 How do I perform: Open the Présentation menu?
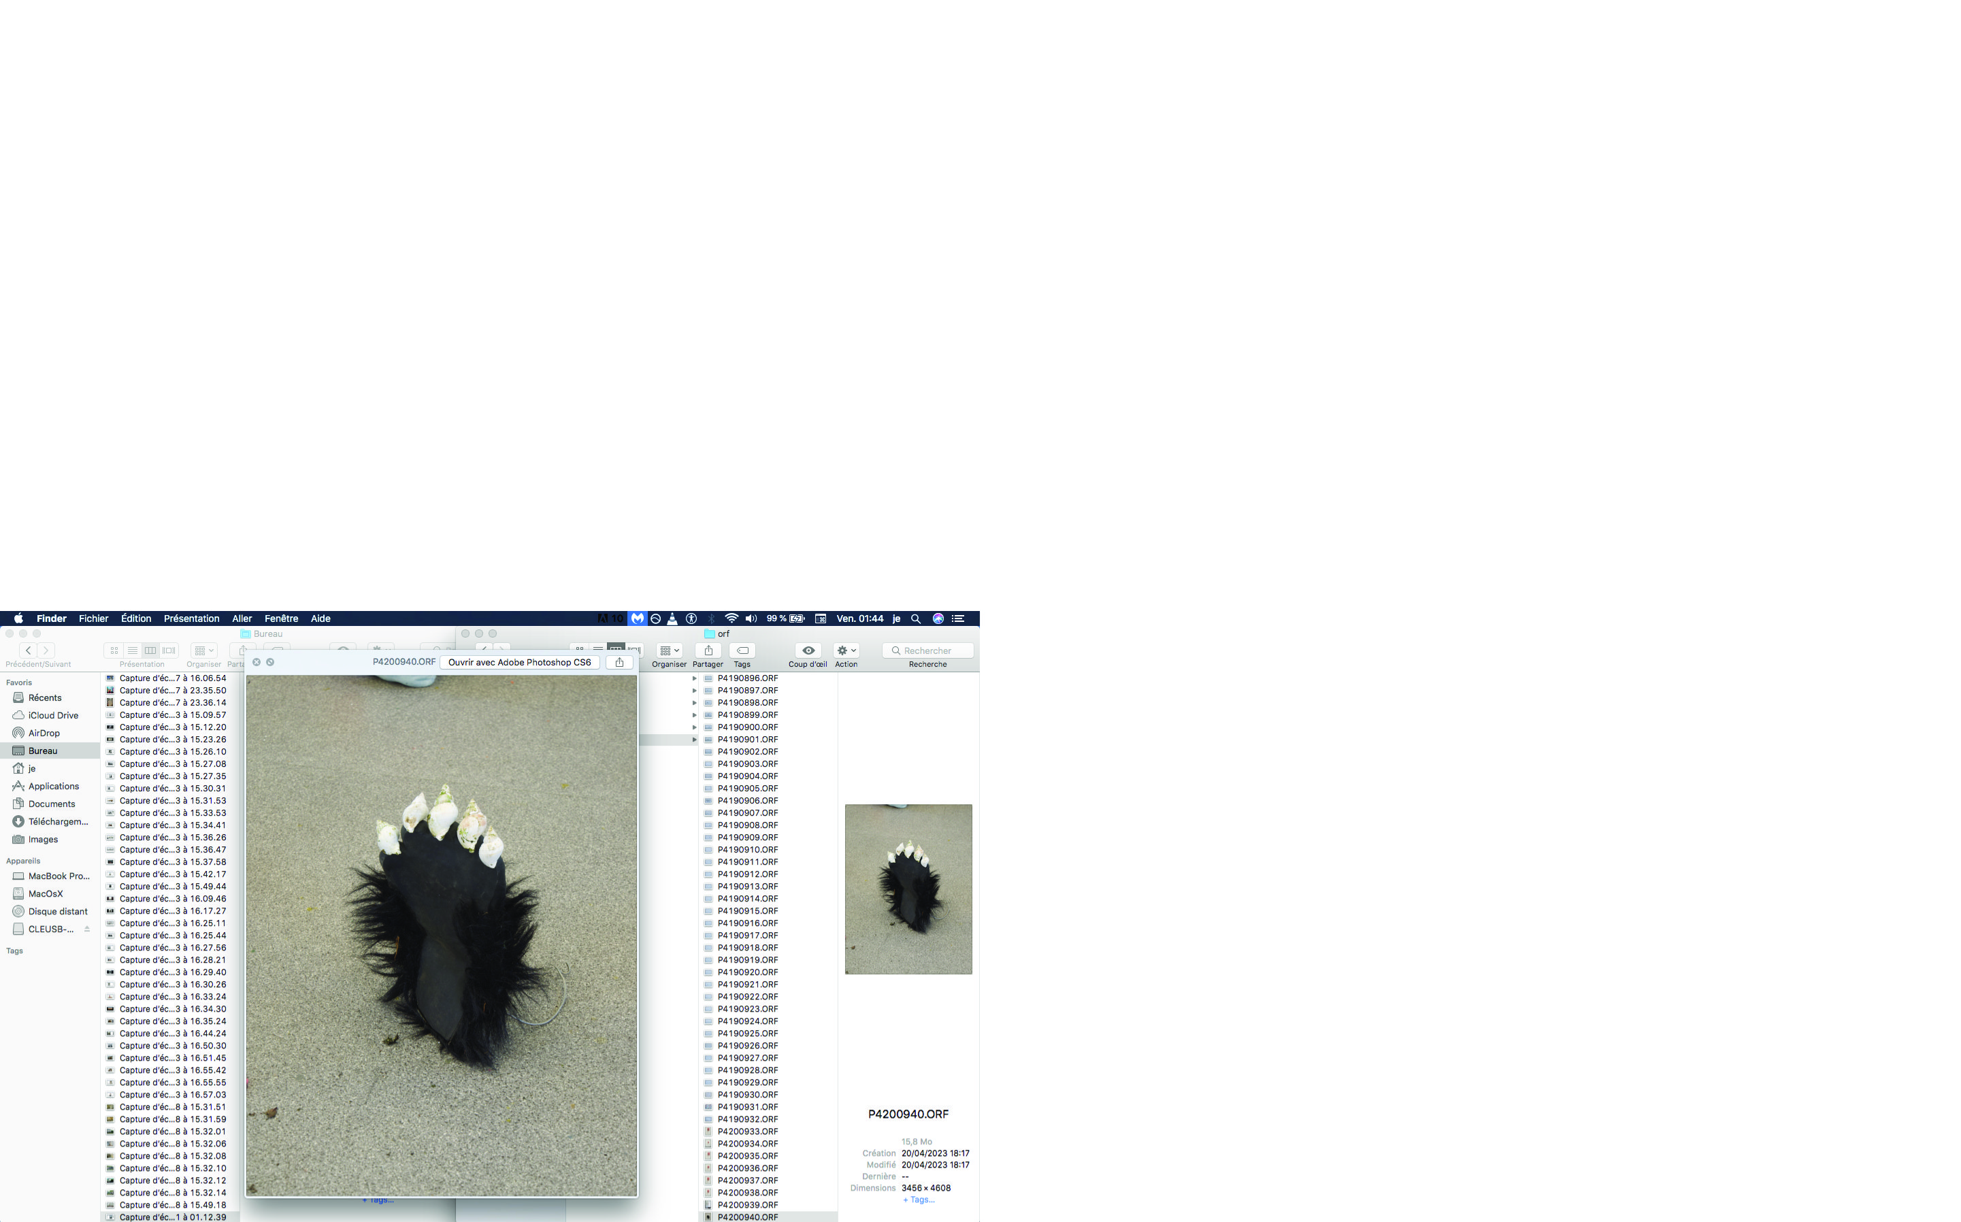click(191, 618)
